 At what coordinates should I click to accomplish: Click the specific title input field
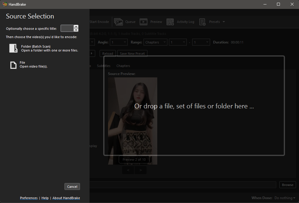[x=67, y=28]
